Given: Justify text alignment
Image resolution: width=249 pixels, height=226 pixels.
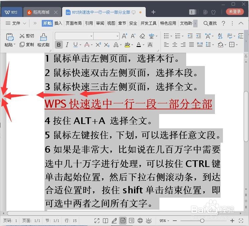Looking at the screenshot, I should tap(192, 45).
